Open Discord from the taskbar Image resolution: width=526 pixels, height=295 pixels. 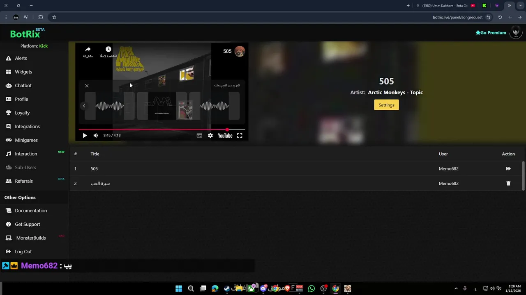[x=263, y=288]
